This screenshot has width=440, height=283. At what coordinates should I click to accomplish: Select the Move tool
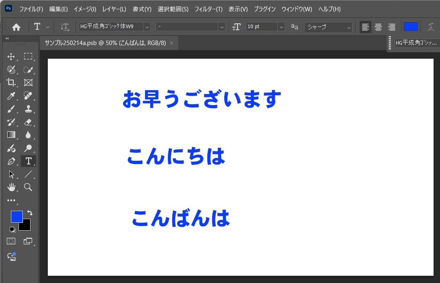coord(11,56)
